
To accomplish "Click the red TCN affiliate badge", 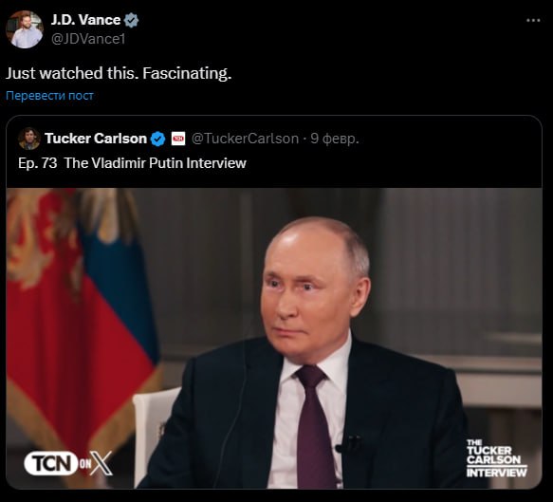I will [x=178, y=139].
